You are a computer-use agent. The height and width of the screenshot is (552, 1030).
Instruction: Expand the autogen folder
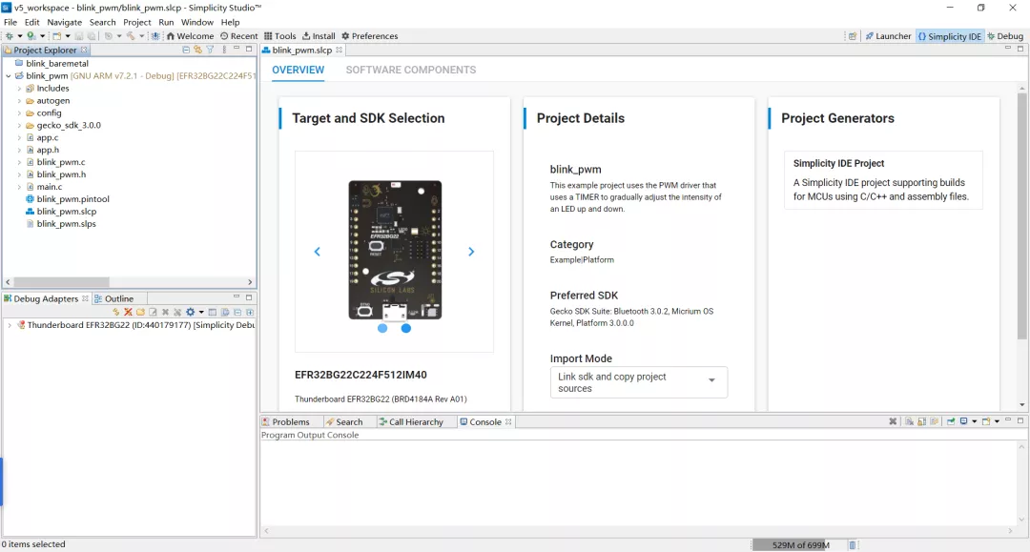[20, 101]
